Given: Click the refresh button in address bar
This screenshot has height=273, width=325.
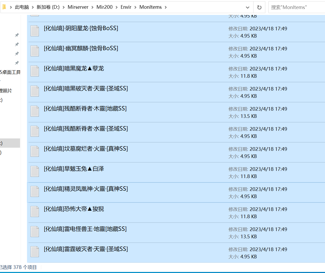Looking at the screenshot, I should tap(259, 7).
